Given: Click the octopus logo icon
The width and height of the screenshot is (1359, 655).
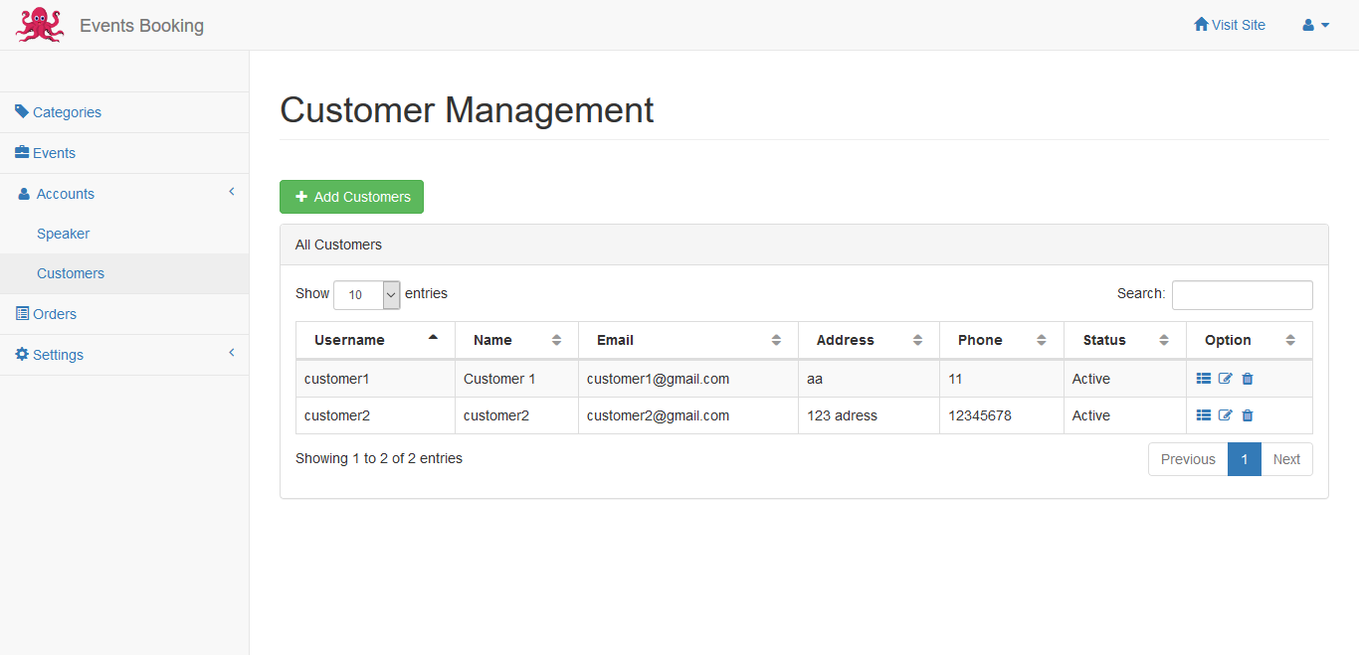Looking at the screenshot, I should (x=40, y=25).
